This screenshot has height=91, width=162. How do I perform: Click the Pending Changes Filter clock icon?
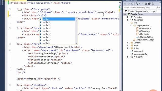[x=137, y=4]
